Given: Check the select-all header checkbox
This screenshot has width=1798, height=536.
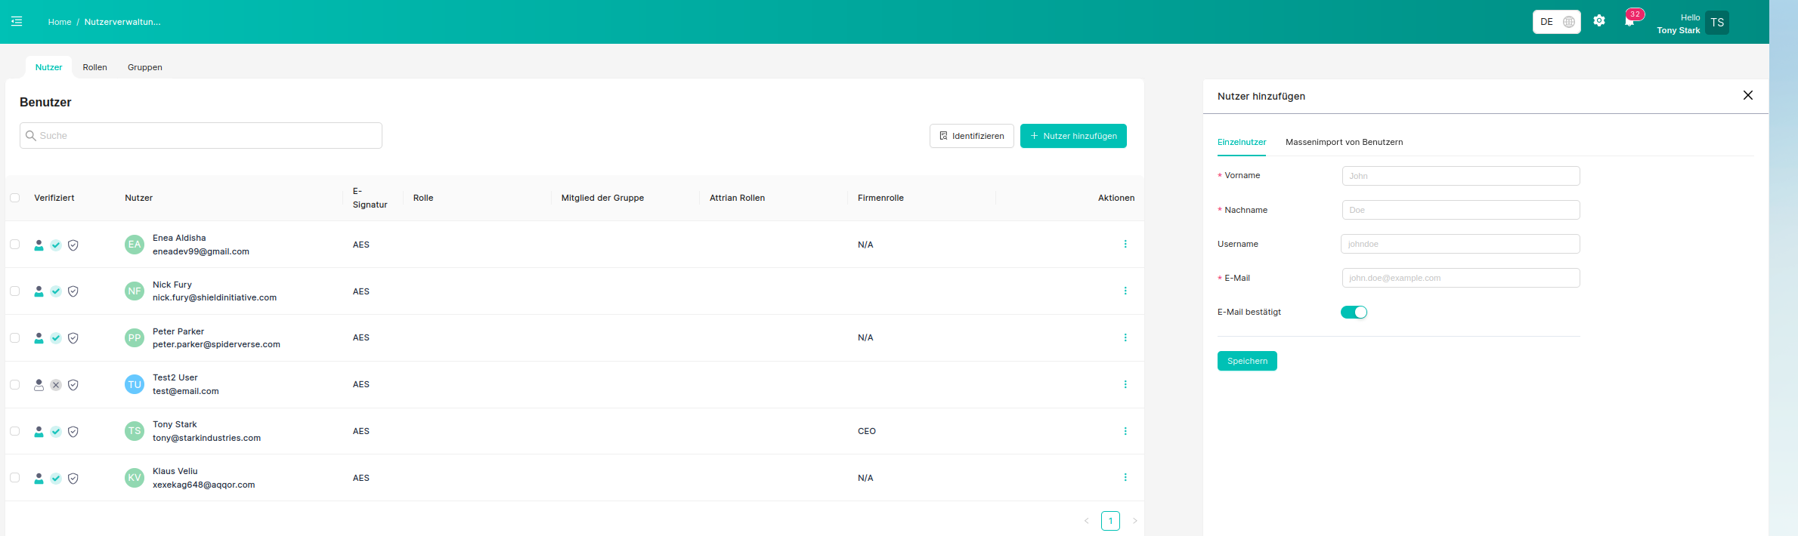Looking at the screenshot, I should (15, 198).
